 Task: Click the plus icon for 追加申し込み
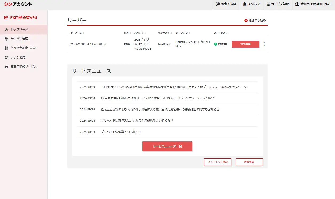tap(246, 21)
